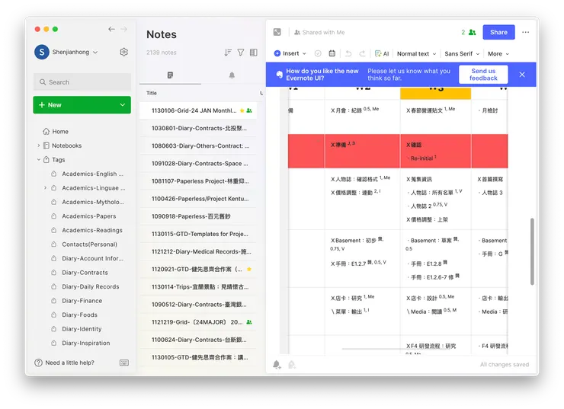Open the Normal text style dropdown

[x=416, y=53]
